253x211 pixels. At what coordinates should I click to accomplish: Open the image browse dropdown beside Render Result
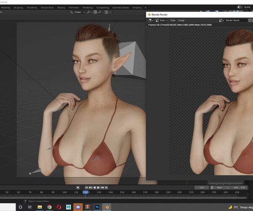tap(221, 20)
